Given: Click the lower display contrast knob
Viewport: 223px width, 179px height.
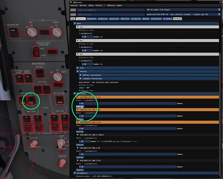Looking at the screenshot, I should click(62, 163).
